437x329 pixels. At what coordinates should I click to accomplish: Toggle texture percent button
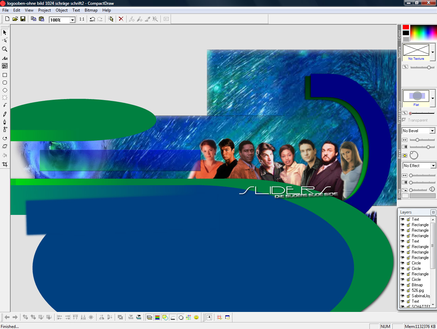point(405,67)
